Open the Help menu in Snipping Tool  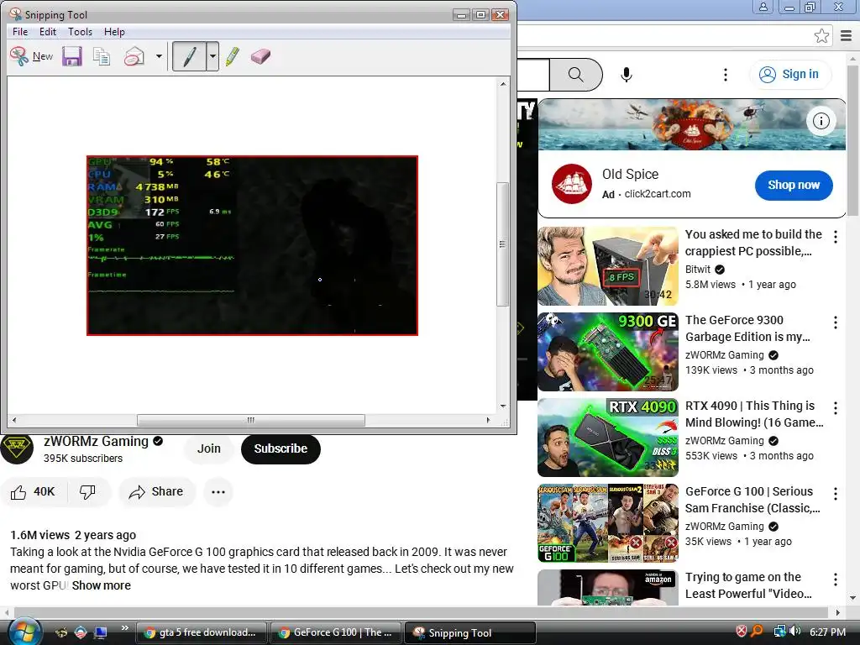(x=114, y=32)
